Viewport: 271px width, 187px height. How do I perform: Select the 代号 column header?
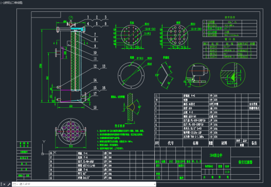(x=171, y=143)
